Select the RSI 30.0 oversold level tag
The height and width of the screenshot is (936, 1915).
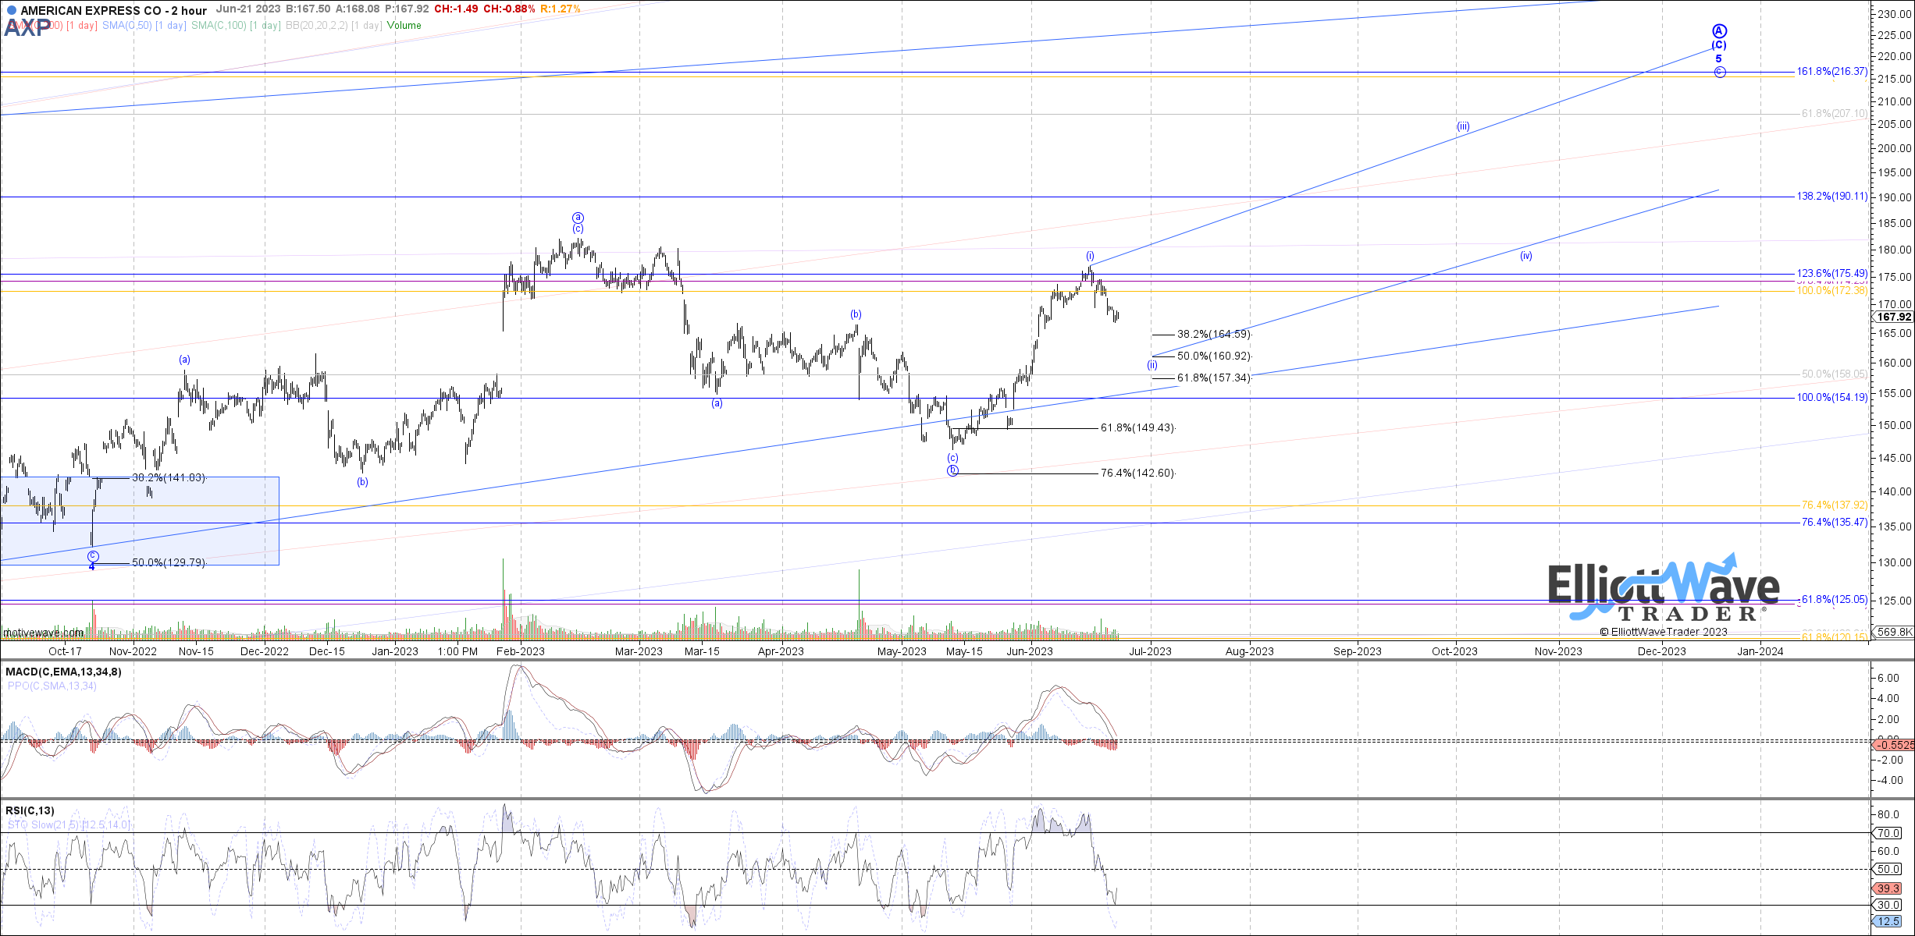pyautogui.click(x=1888, y=905)
